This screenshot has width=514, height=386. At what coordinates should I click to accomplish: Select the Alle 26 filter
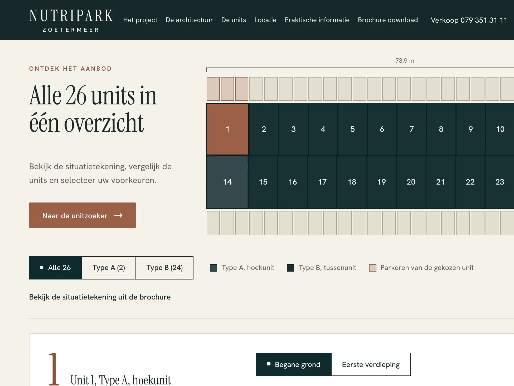click(56, 268)
